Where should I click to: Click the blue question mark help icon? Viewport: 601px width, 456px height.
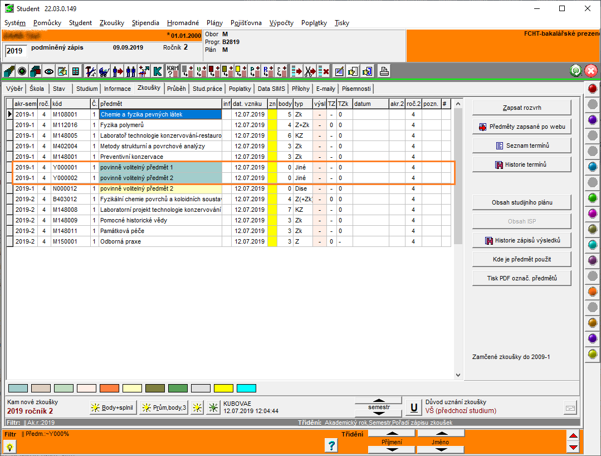331,445
